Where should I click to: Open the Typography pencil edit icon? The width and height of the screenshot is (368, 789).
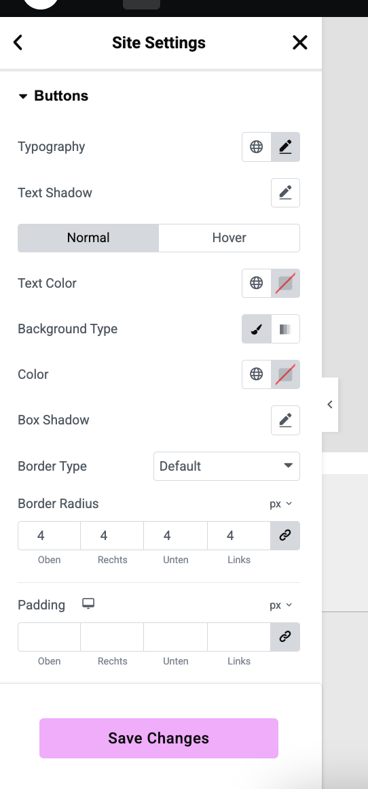pyautogui.click(x=286, y=147)
